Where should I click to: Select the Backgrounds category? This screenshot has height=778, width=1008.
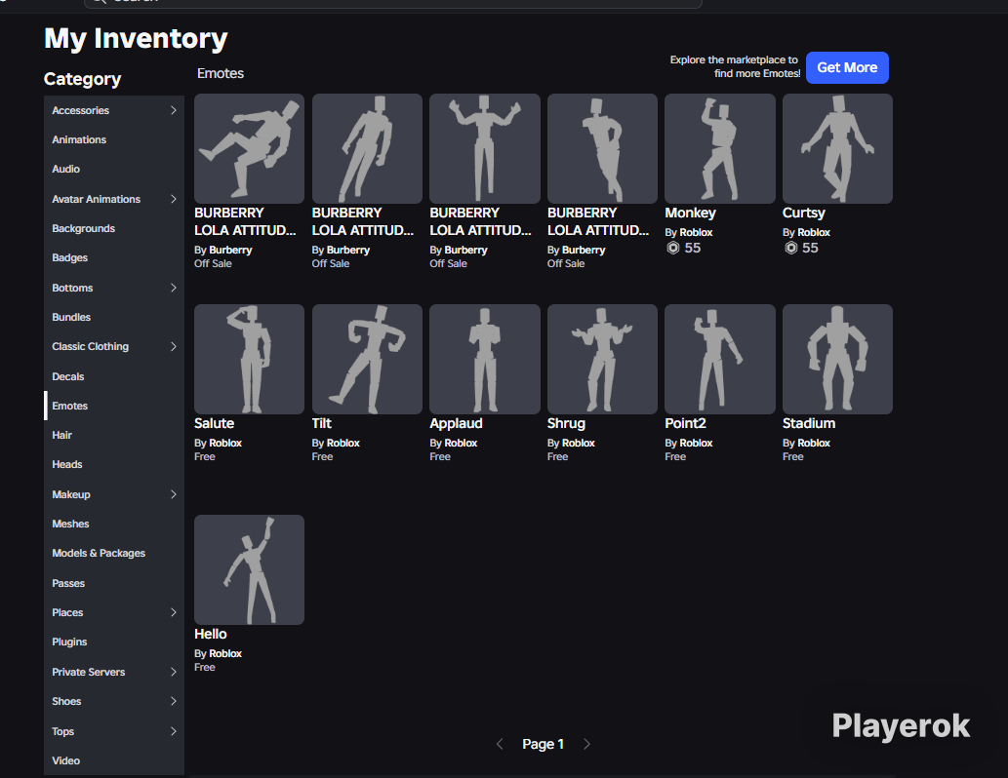(x=114, y=229)
